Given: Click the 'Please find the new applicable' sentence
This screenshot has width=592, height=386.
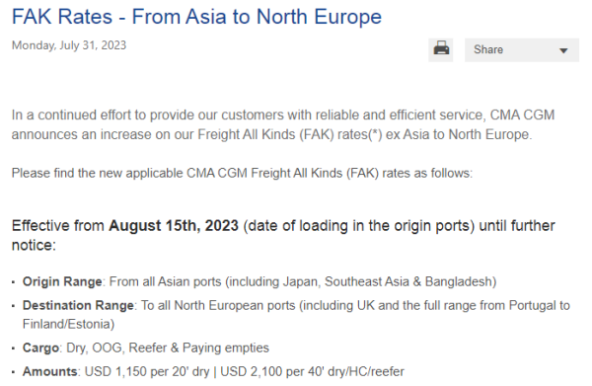Looking at the screenshot, I should coord(242,174).
